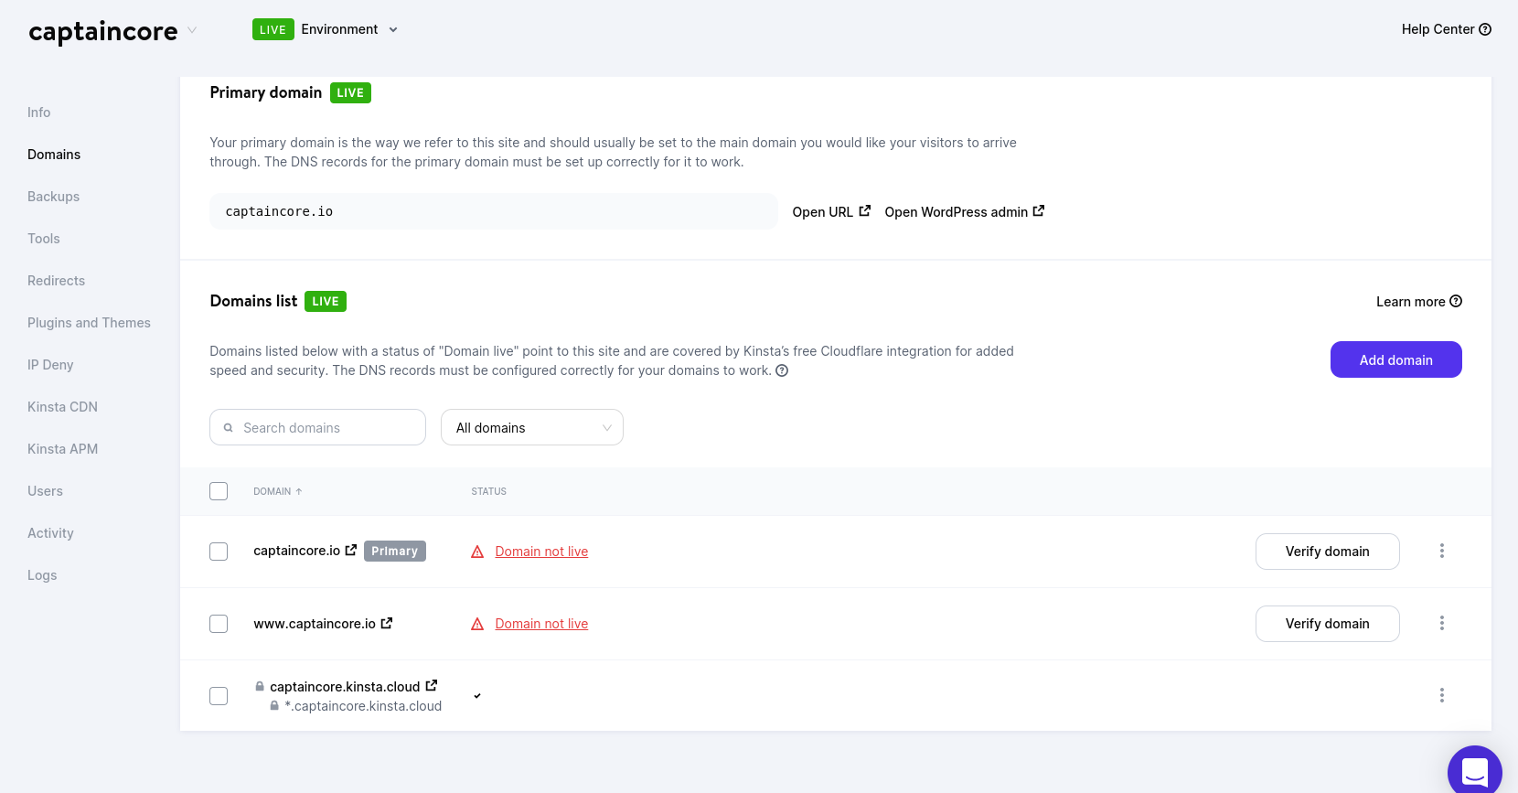Click the info icon after DNS description text
Screen dimensions: 1518x793
coord(782,370)
